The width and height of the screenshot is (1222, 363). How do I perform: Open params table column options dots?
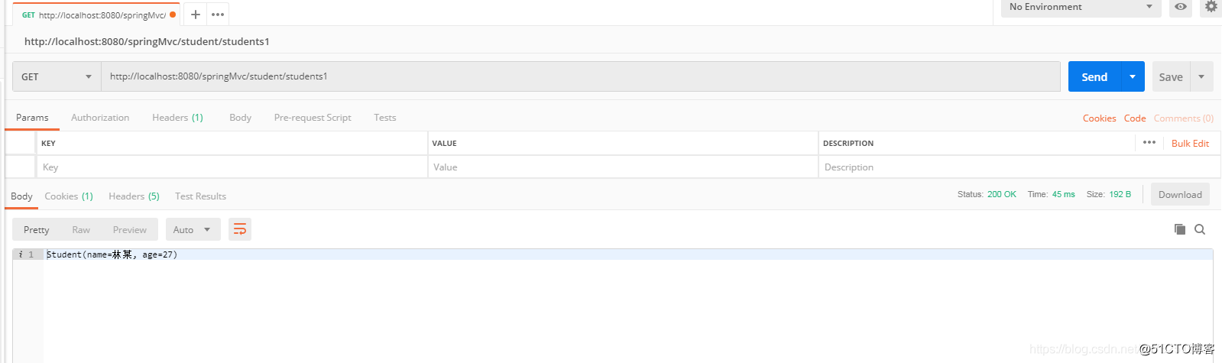click(1149, 143)
